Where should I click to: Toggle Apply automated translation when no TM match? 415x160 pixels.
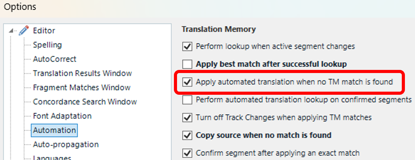click(x=188, y=82)
